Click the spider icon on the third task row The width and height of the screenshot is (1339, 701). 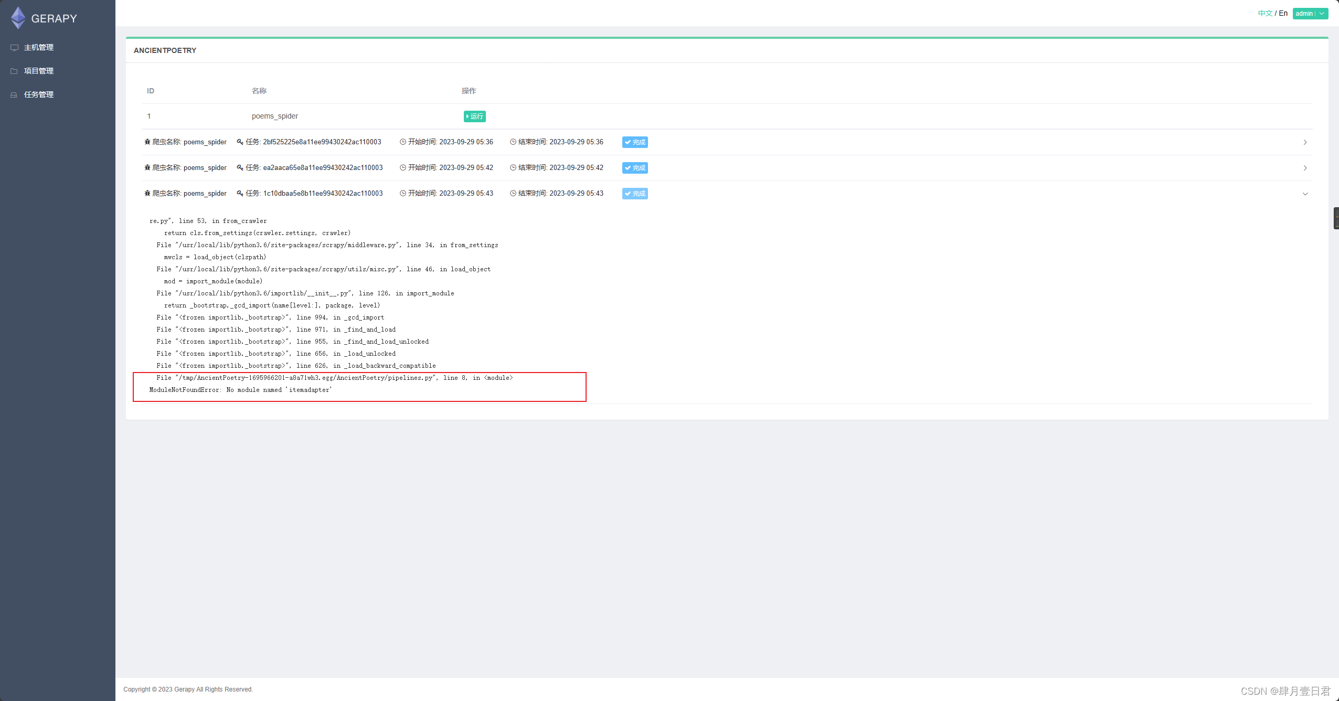tap(148, 193)
